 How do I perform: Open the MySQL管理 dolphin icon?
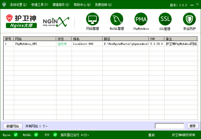point(117,19)
